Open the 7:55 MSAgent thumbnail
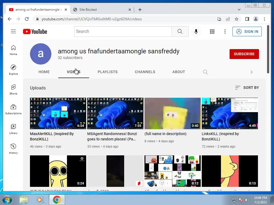This screenshot has width=274, height=205. 115,113
